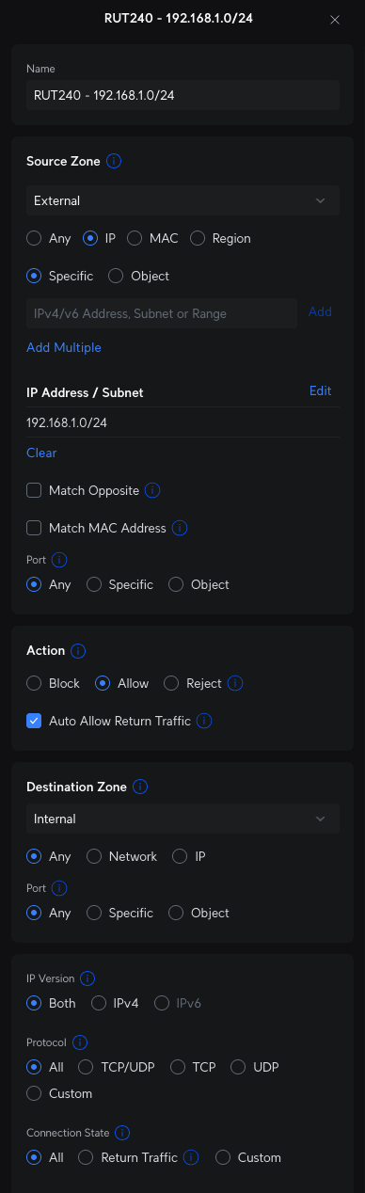Click Edit next to IP Address / Subnet
Image resolution: width=365 pixels, height=1193 pixels.
click(x=321, y=391)
